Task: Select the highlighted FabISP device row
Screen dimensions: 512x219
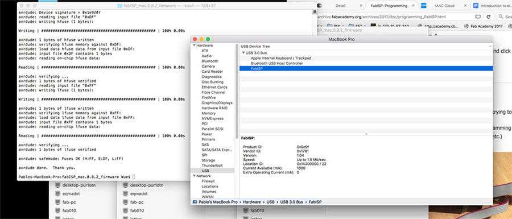Action: tap(366, 68)
